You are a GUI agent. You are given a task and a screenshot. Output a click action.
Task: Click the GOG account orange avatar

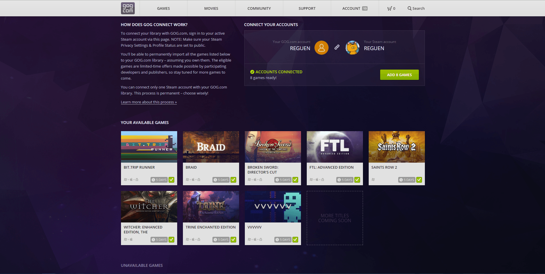[321, 48]
